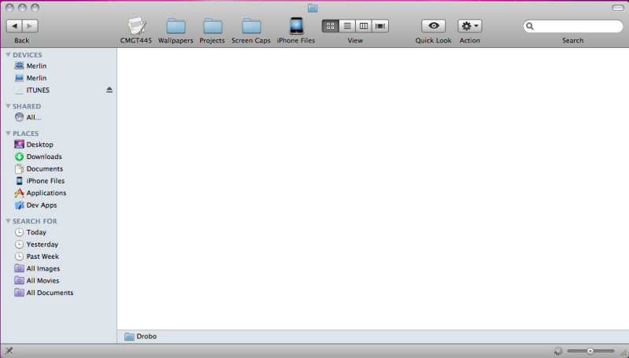
Task: Click the Today clock icon
Action: pos(19,232)
